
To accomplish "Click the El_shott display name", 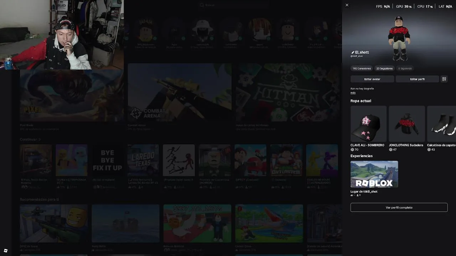I will point(362,52).
